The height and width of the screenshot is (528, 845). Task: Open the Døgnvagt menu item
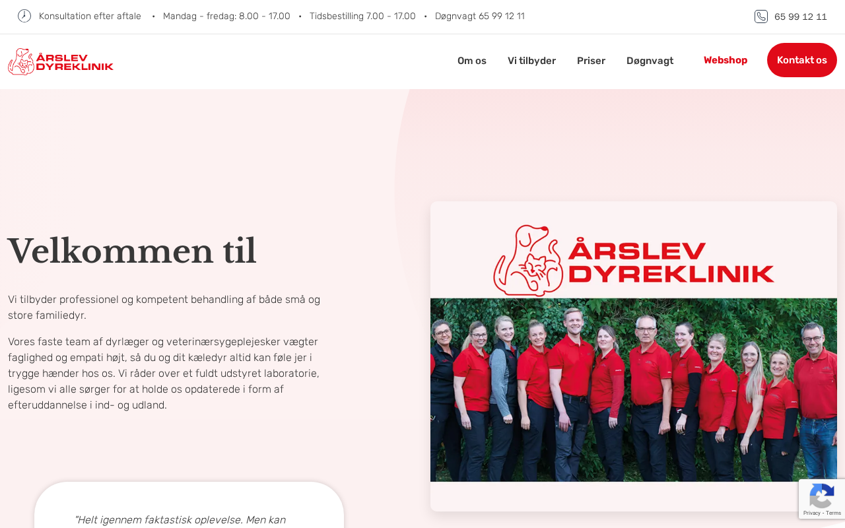tap(650, 61)
